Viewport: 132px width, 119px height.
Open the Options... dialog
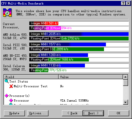pos(38,113)
